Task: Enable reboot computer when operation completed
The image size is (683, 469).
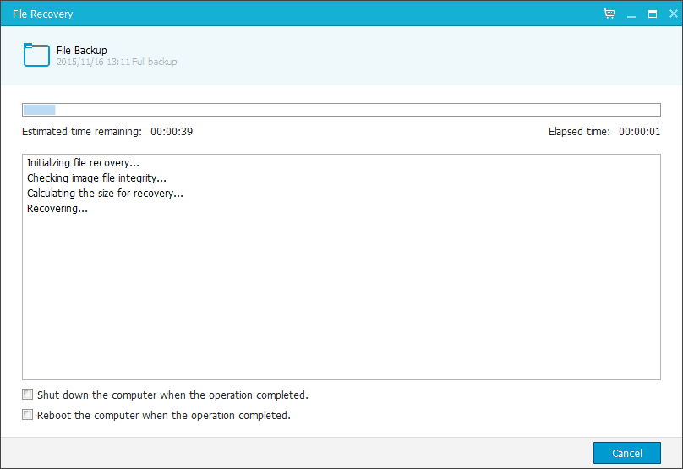Action: (27, 415)
